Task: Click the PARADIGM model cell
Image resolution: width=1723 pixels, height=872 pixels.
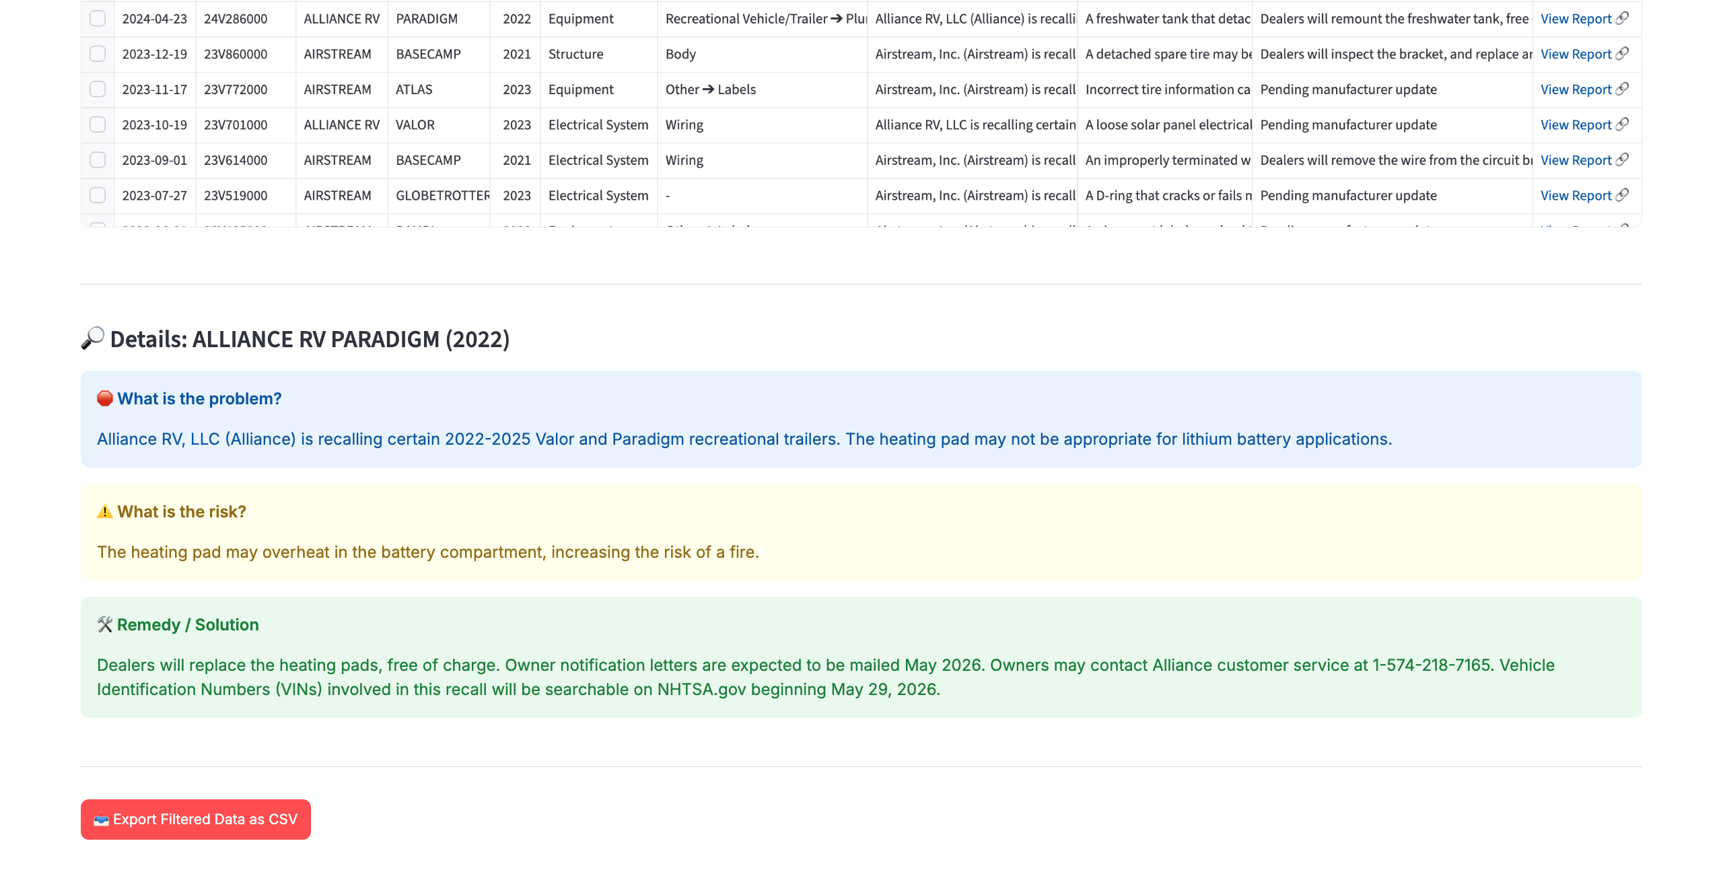Action: pyautogui.click(x=439, y=19)
